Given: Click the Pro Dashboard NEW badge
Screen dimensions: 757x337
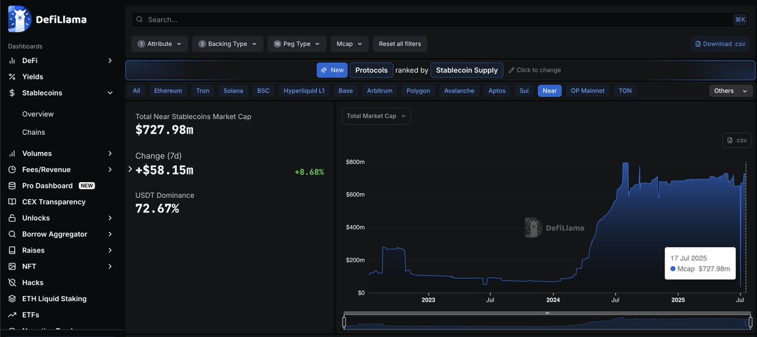Looking at the screenshot, I should click(x=87, y=186).
